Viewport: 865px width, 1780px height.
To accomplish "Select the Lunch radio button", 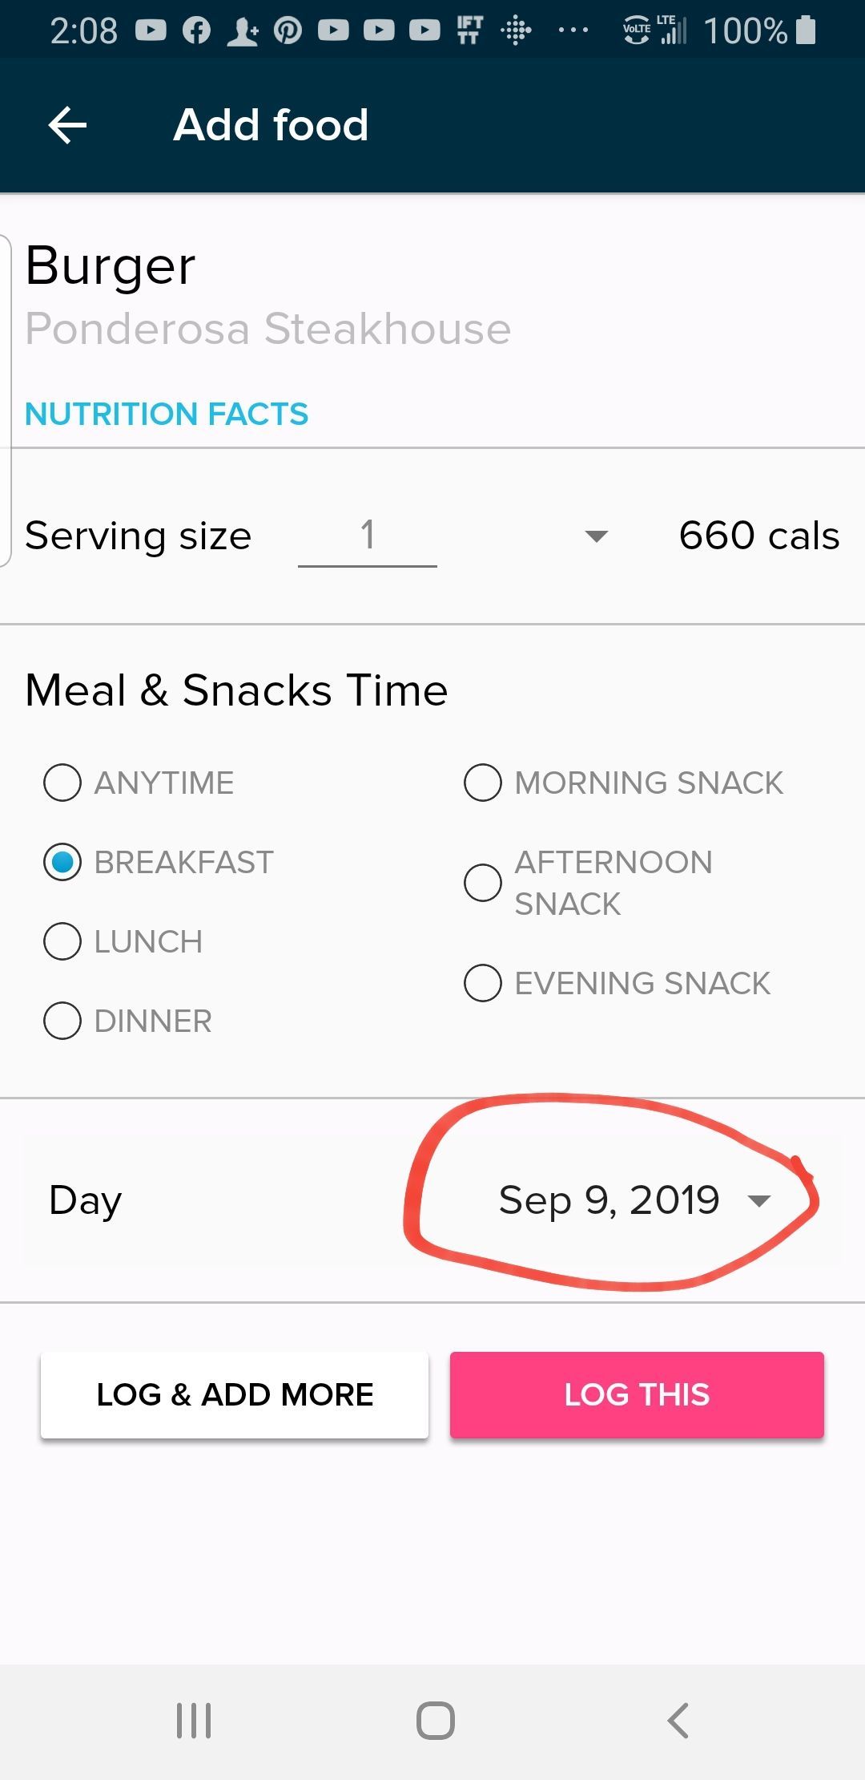I will 62,941.
